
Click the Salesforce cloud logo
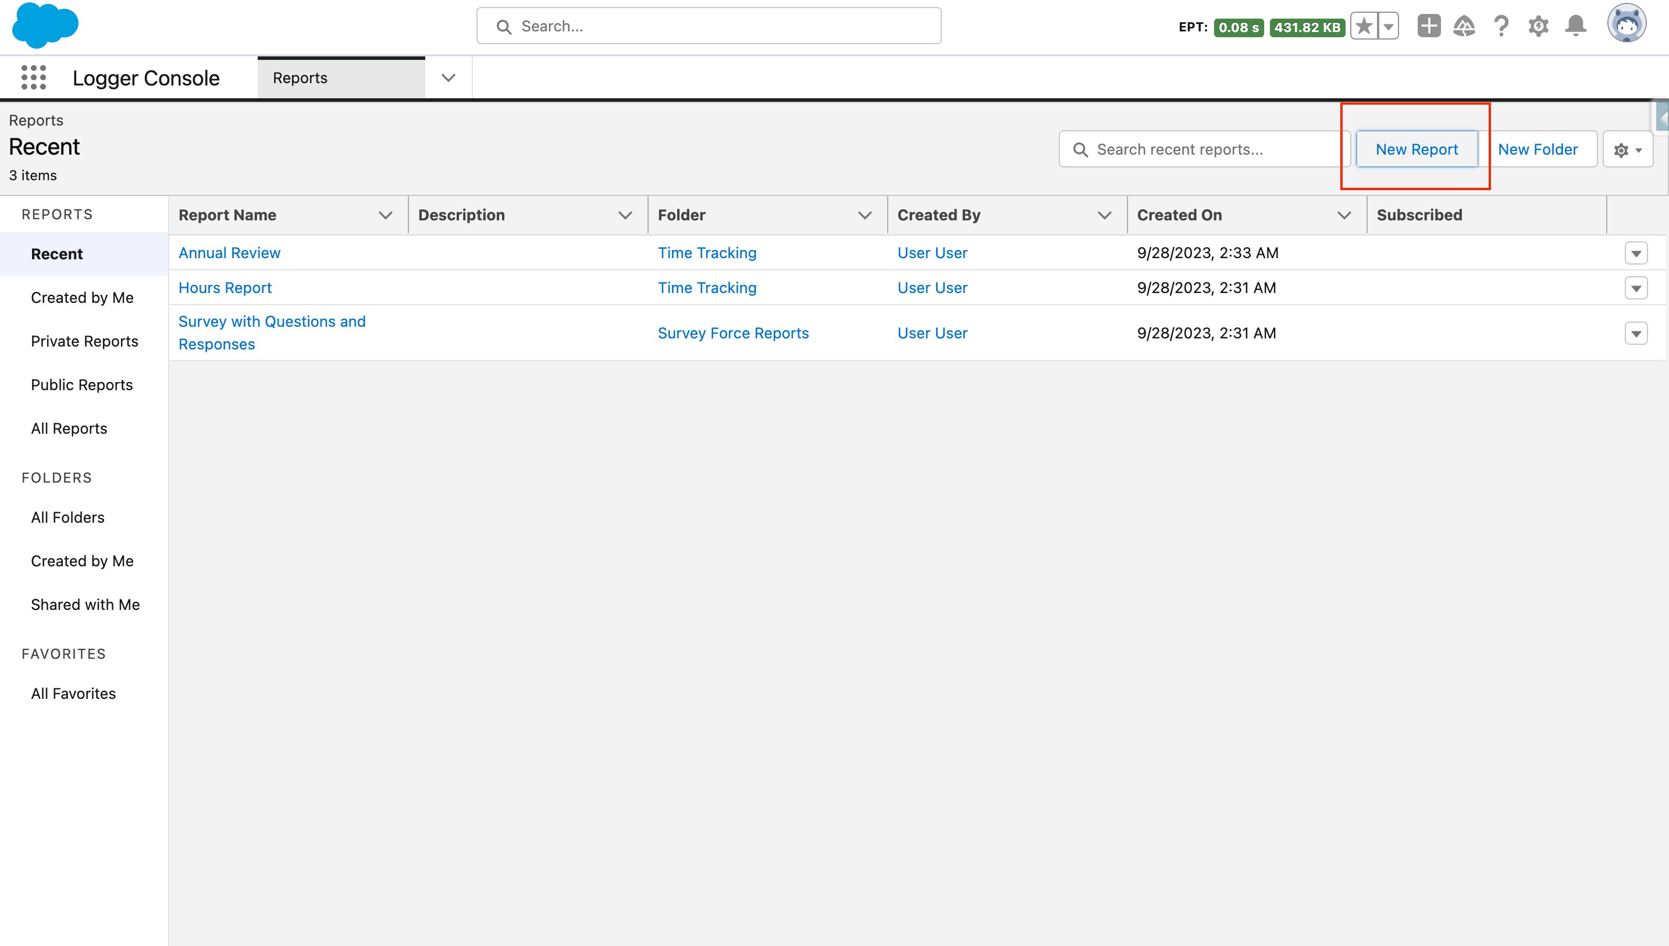(x=45, y=26)
